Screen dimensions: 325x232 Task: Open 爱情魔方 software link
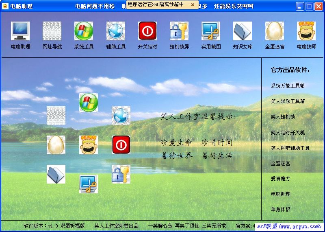click(x=280, y=179)
